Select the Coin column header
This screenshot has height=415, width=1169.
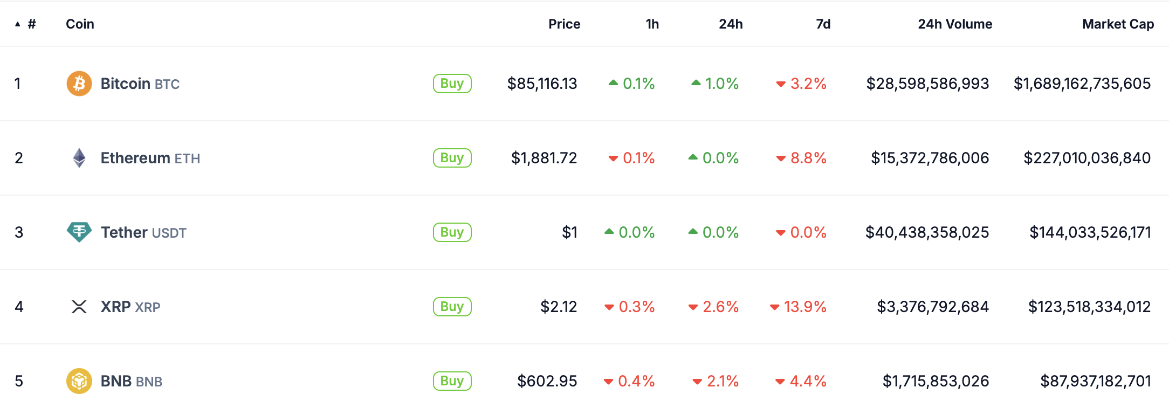click(80, 24)
